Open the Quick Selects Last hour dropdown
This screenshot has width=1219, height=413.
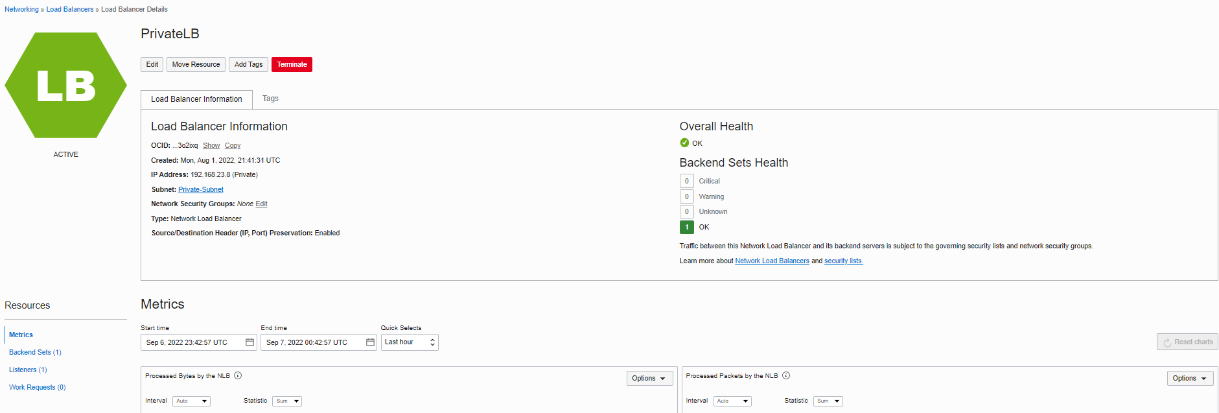tap(410, 342)
